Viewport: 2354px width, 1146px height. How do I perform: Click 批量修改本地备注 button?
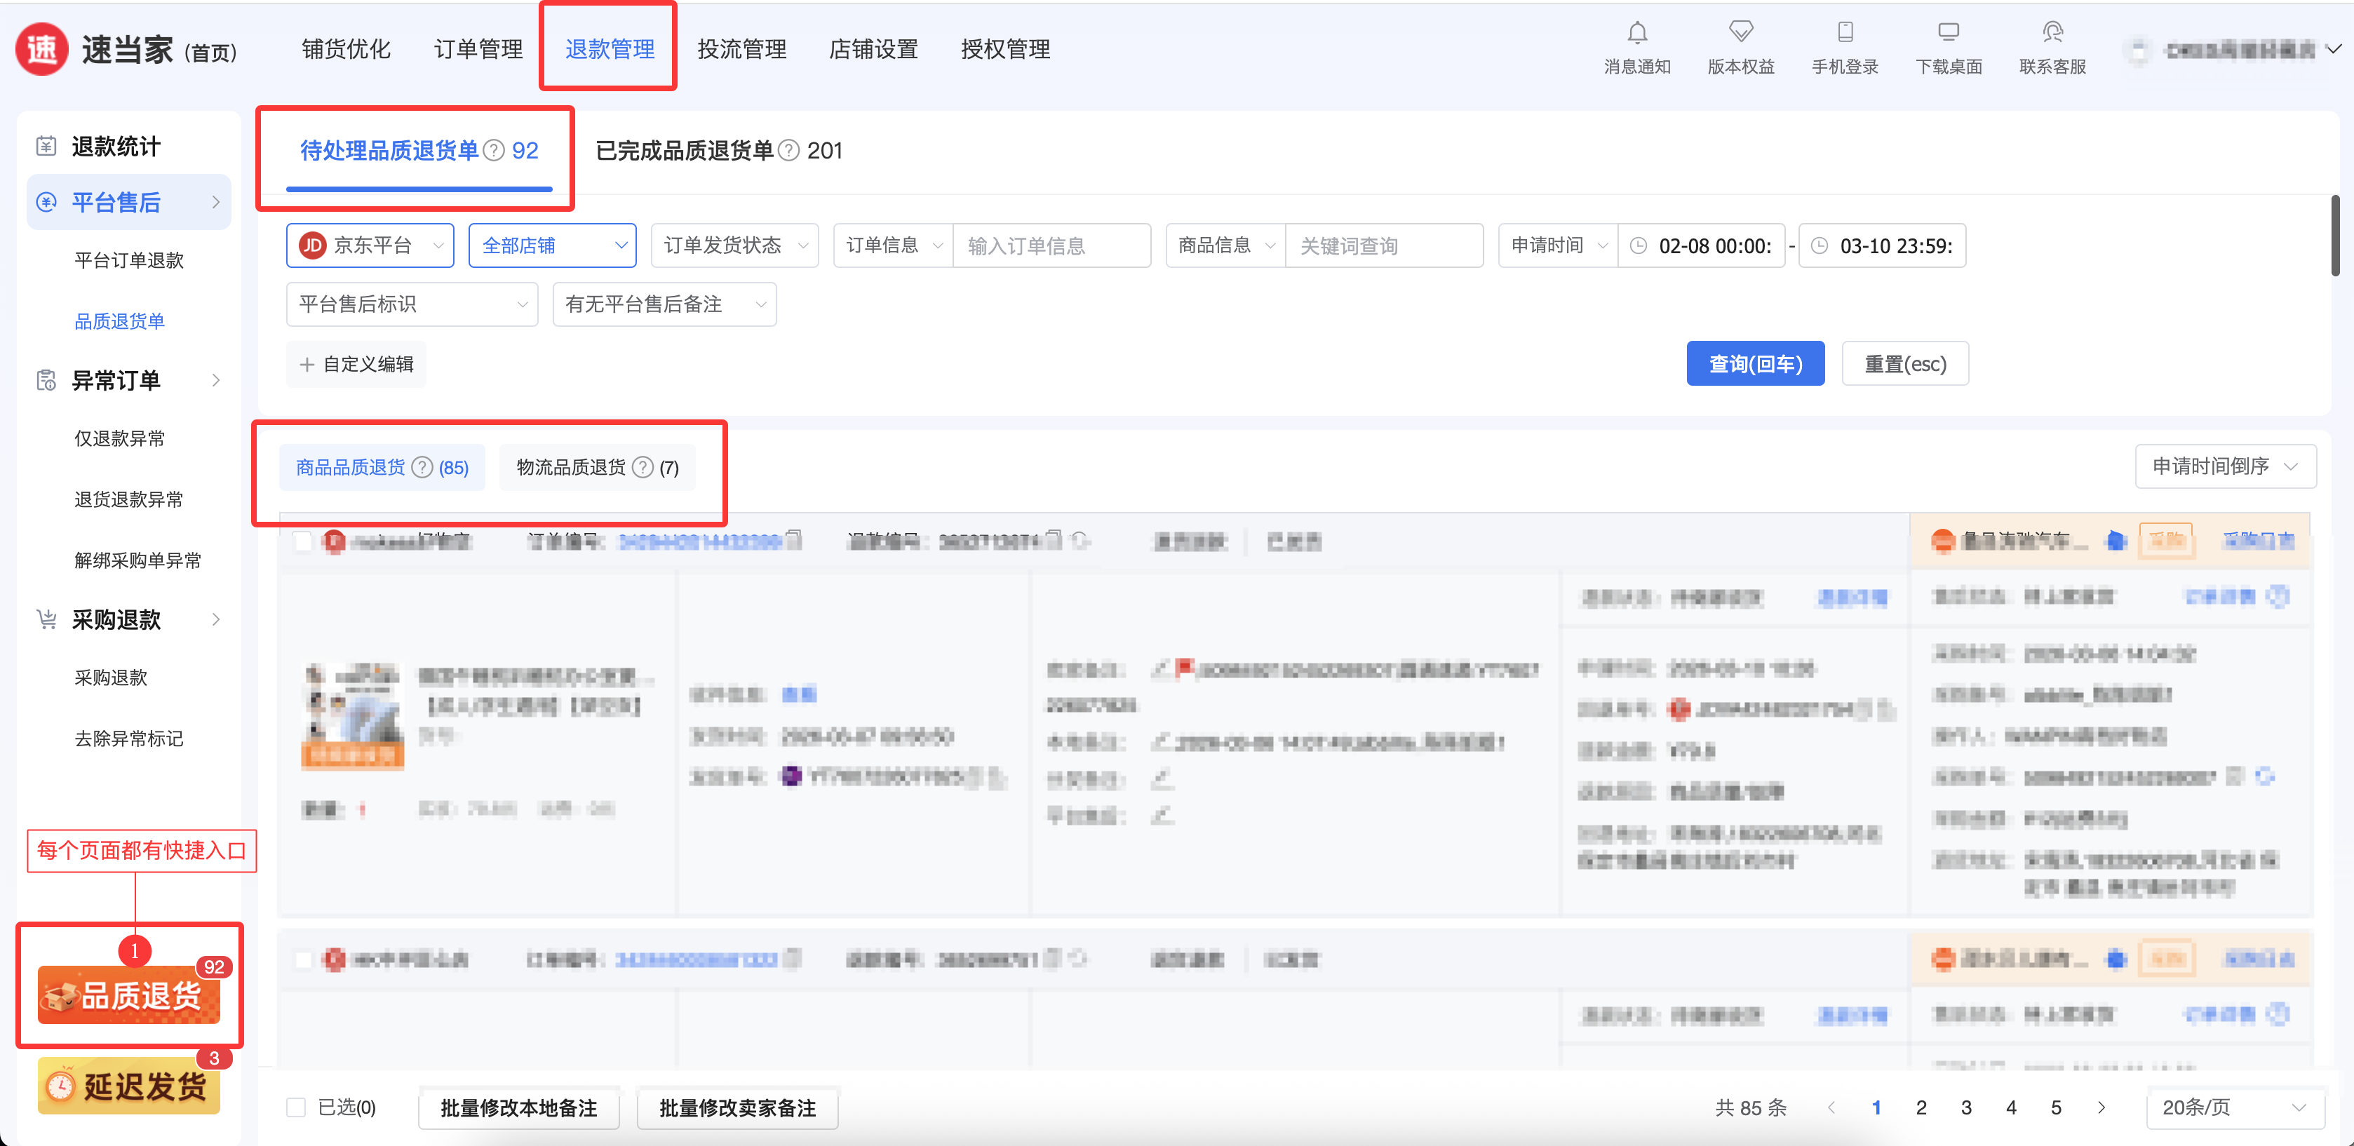pyautogui.click(x=518, y=1109)
